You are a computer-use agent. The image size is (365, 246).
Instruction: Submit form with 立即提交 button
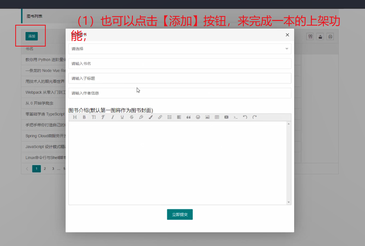[x=180, y=214]
